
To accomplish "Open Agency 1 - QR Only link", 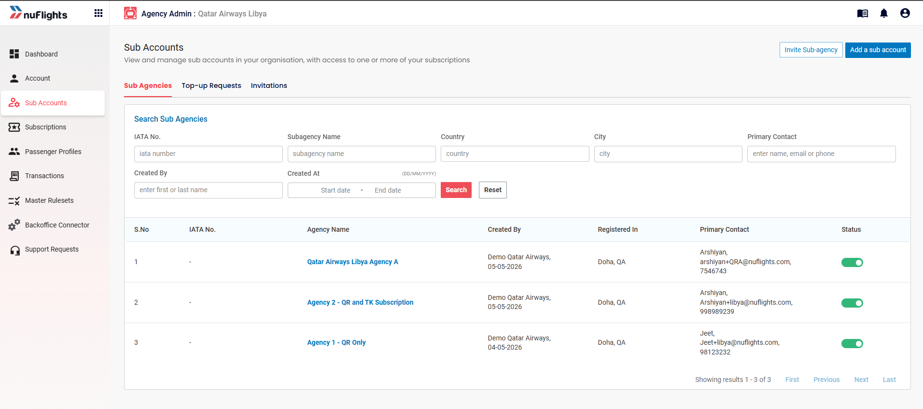I will click(x=336, y=342).
